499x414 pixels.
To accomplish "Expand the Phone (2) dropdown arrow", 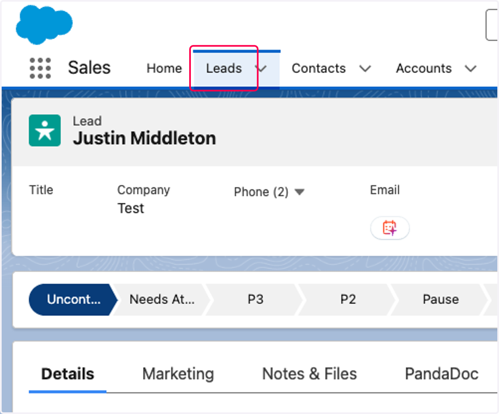I will coord(299,192).
